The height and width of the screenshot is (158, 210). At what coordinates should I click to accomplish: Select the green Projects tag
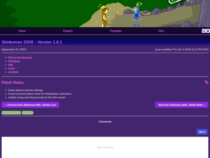pos(28,113)
